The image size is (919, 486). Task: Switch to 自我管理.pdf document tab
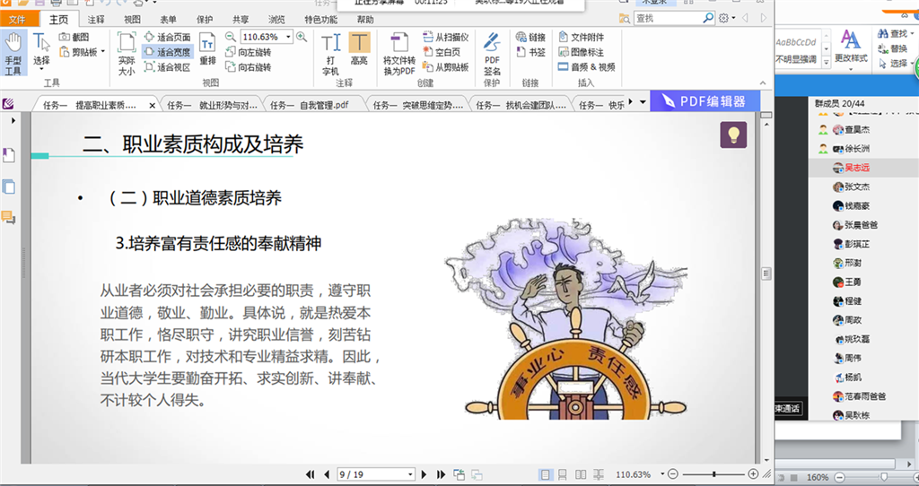click(x=309, y=106)
